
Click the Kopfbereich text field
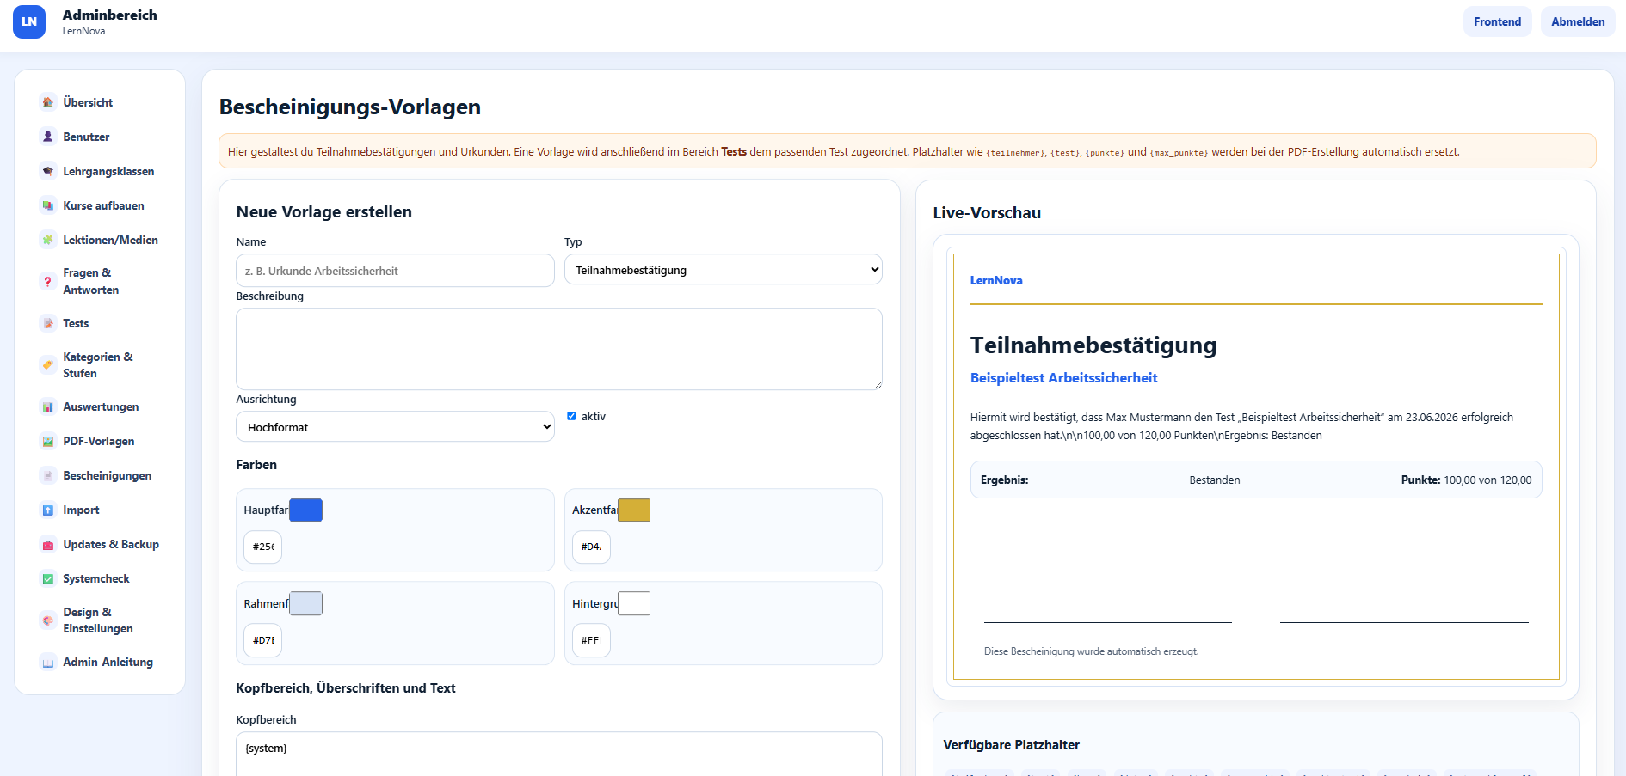pos(559,754)
